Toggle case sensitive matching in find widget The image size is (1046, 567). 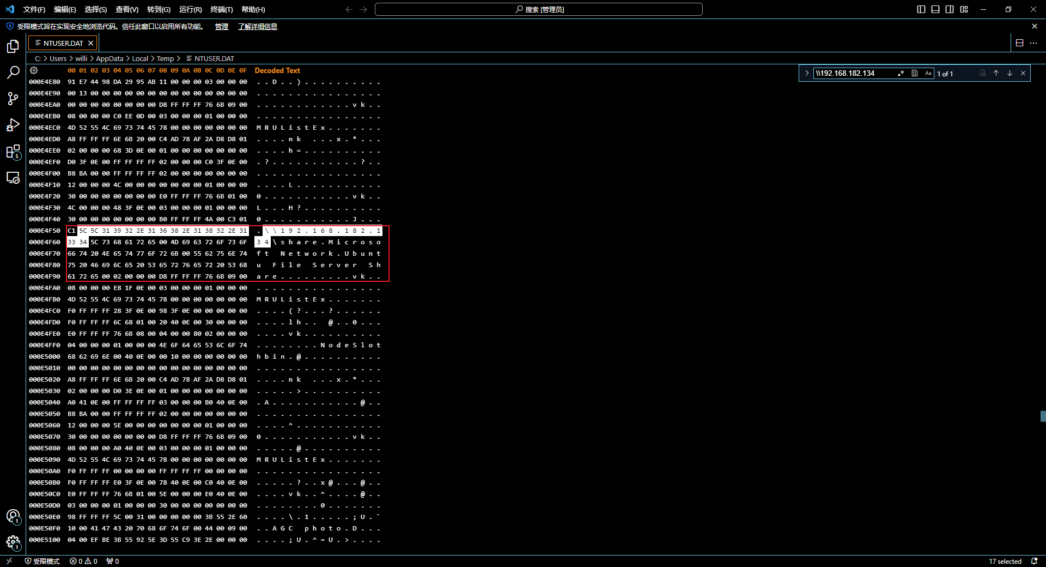[928, 74]
